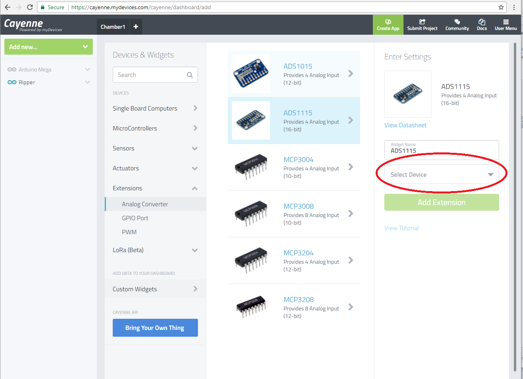This screenshot has width=523, height=379.
Task: Expand the Sensors category
Action: (x=155, y=148)
